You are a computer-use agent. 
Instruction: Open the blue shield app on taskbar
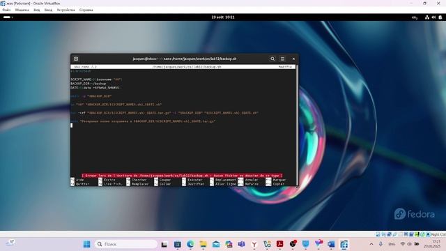pyautogui.click(x=305, y=244)
